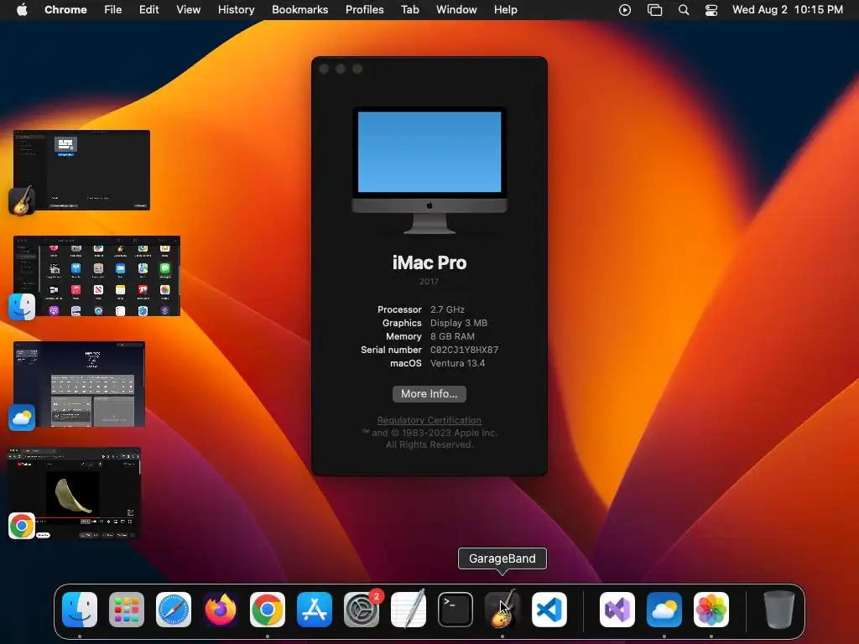
Task: Open Photos app from the Dock
Action: [x=711, y=610]
